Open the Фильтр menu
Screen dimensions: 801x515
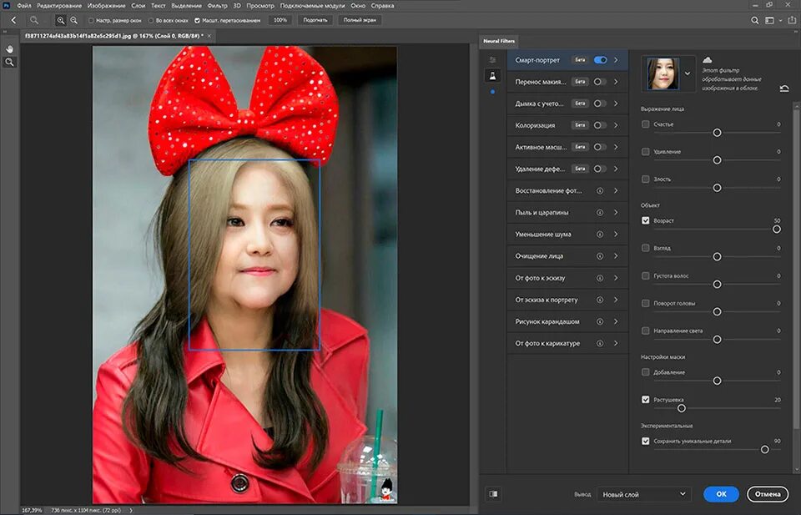(216, 5)
